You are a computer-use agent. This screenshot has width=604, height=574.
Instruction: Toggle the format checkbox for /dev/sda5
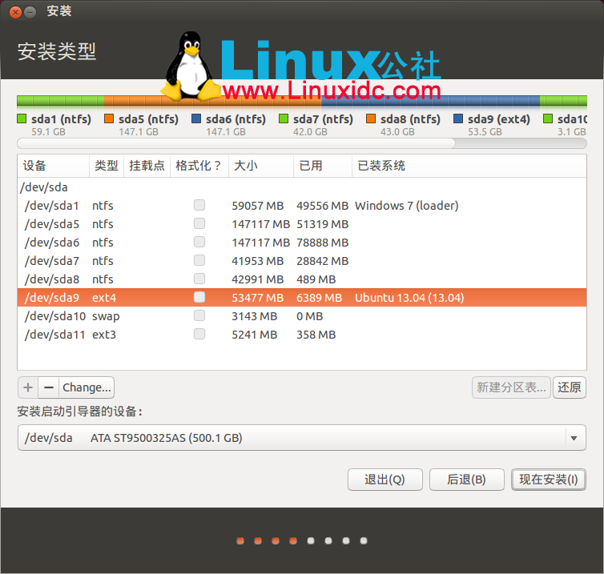pos(199,223)
